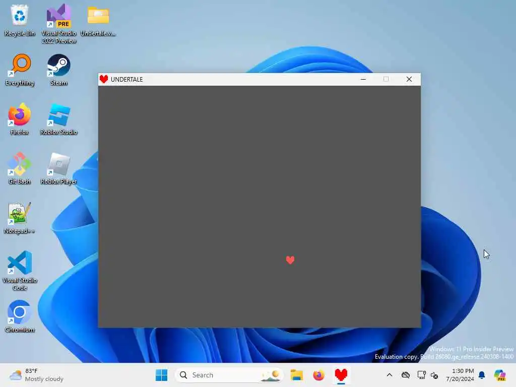This screenshot has height=387, width=516.
Task: Click the red heart soul in game
Action: pyautogui.click(x=290, y=260)
